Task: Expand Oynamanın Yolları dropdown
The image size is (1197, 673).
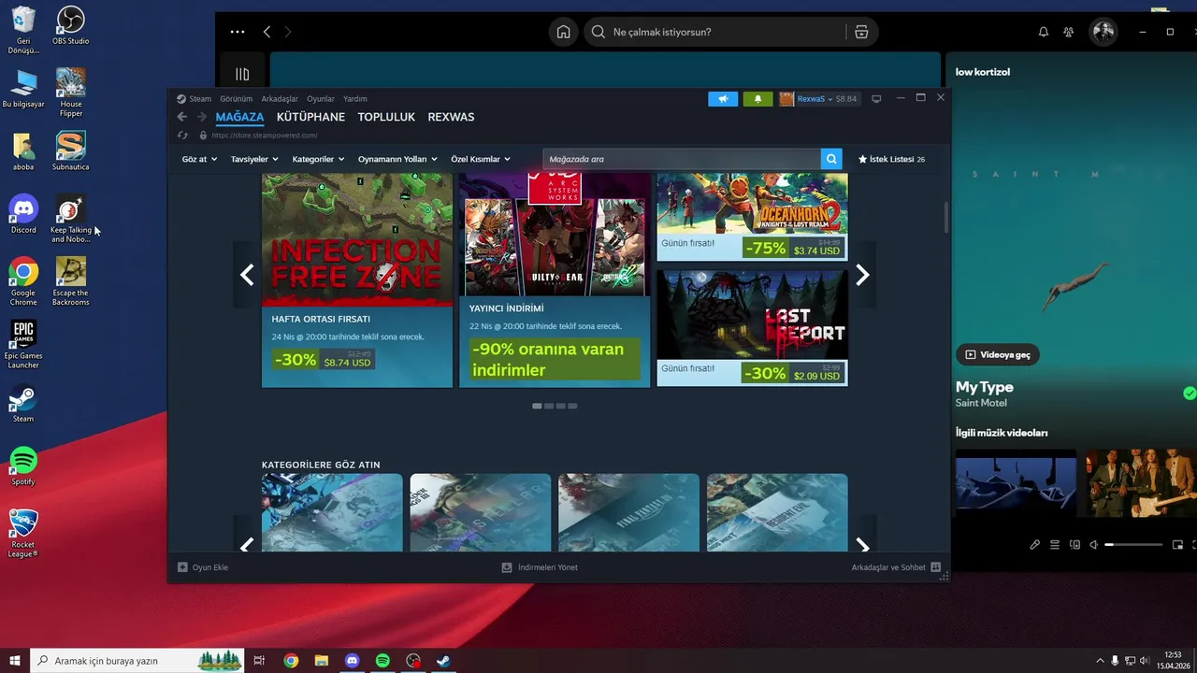Action: click(x=397, y=159)
